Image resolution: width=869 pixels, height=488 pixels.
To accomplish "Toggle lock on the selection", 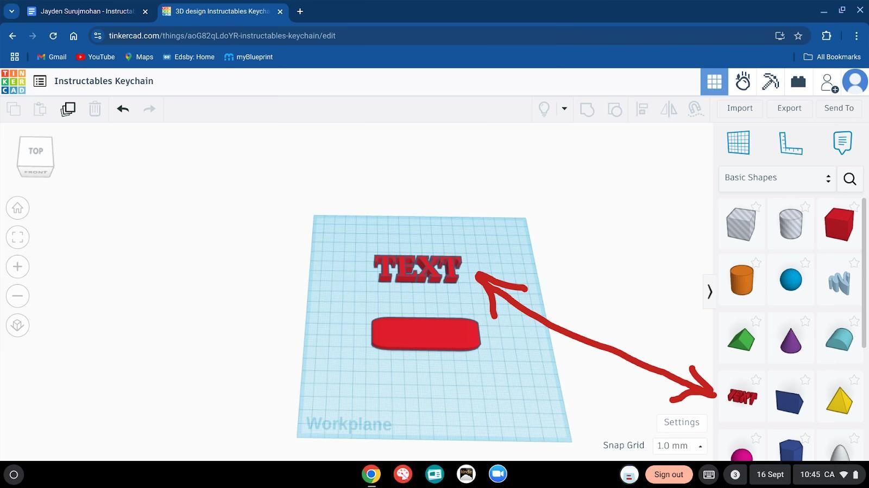I will pos(695,109).
